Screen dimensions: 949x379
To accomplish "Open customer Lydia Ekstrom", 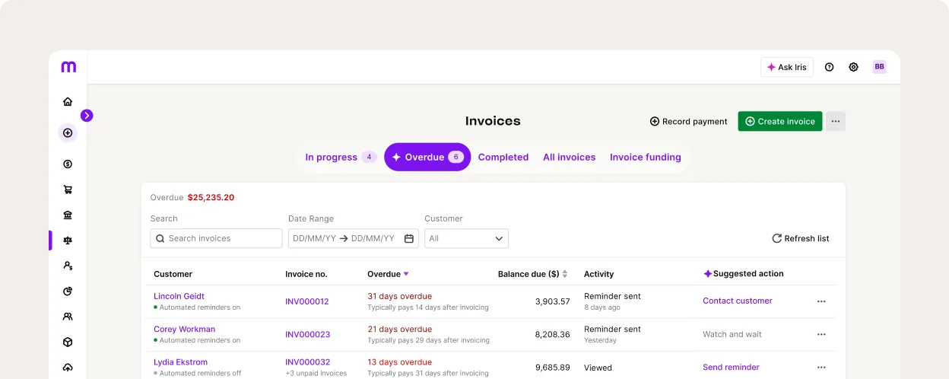I will pyautogui.click(x=180, y=362).
